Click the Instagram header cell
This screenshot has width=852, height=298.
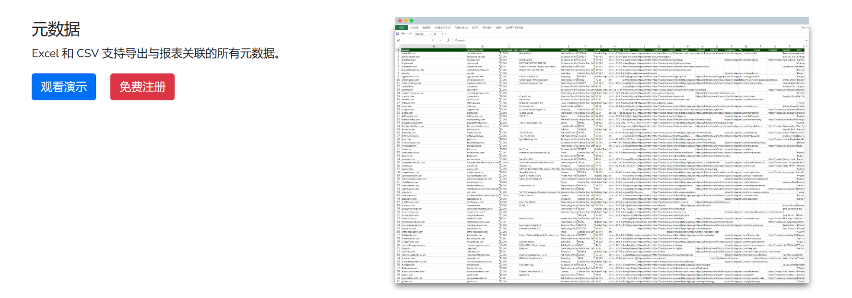coord(732,50)
